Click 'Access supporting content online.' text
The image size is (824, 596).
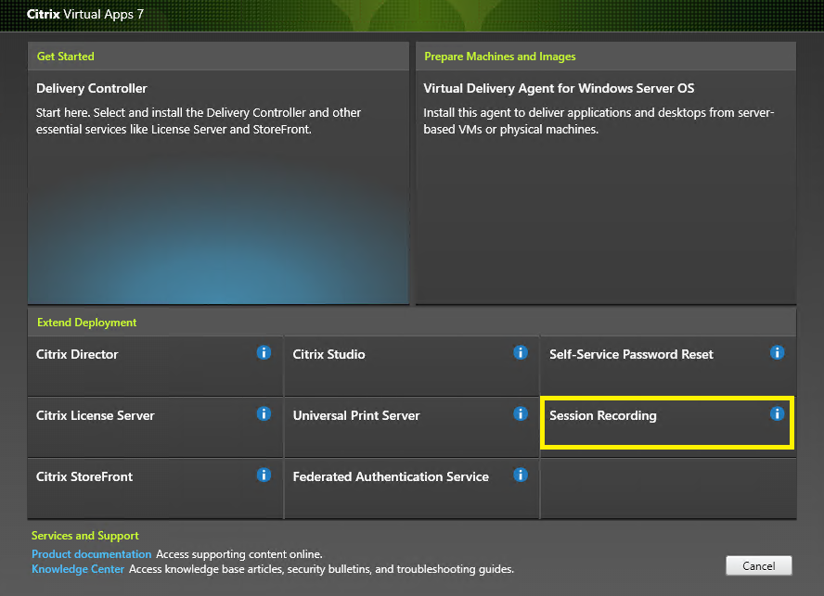[x=239, y=554]
